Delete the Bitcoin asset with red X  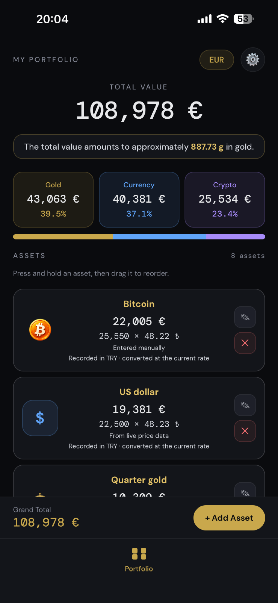coord(245,343)
